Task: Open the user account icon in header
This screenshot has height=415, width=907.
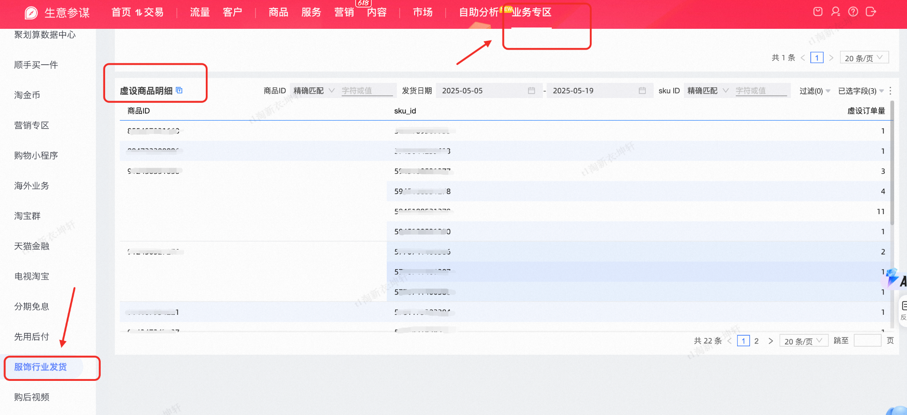Action: (836, 12)
